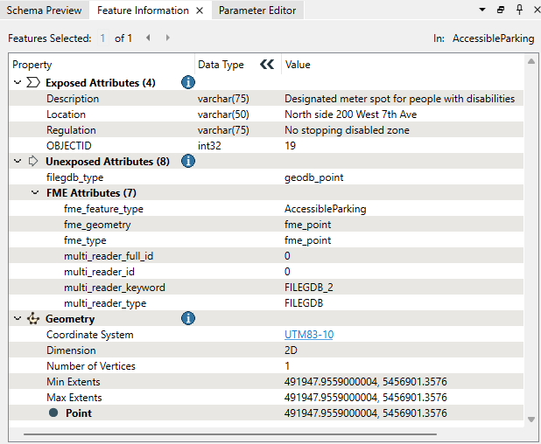Switch to Parameter Editor tab
The height and width of the screenshot is (444, 541).
click(x=257, y=10)
